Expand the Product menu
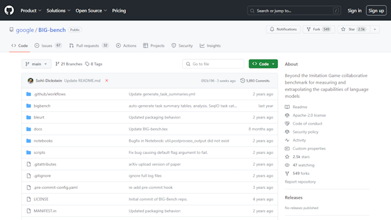 pos(31,10)
